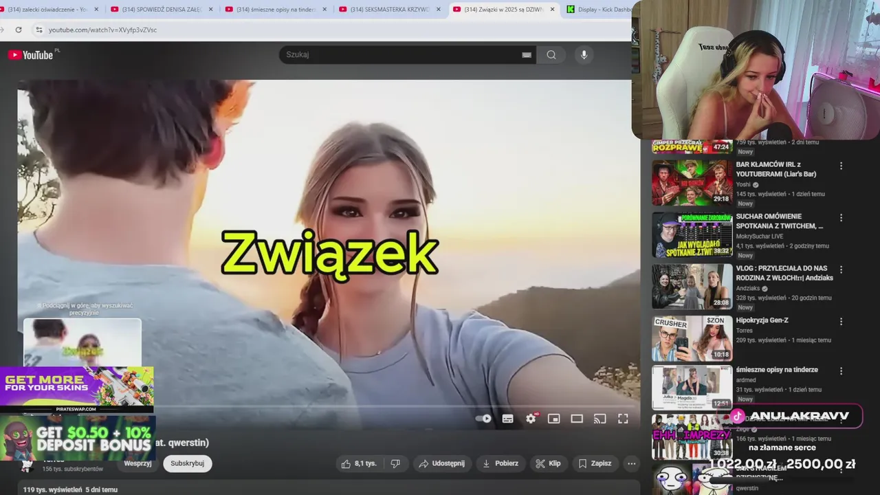Close the 'Związki w 2025' tab
The image size is (880, 495).
click(552, 10)
